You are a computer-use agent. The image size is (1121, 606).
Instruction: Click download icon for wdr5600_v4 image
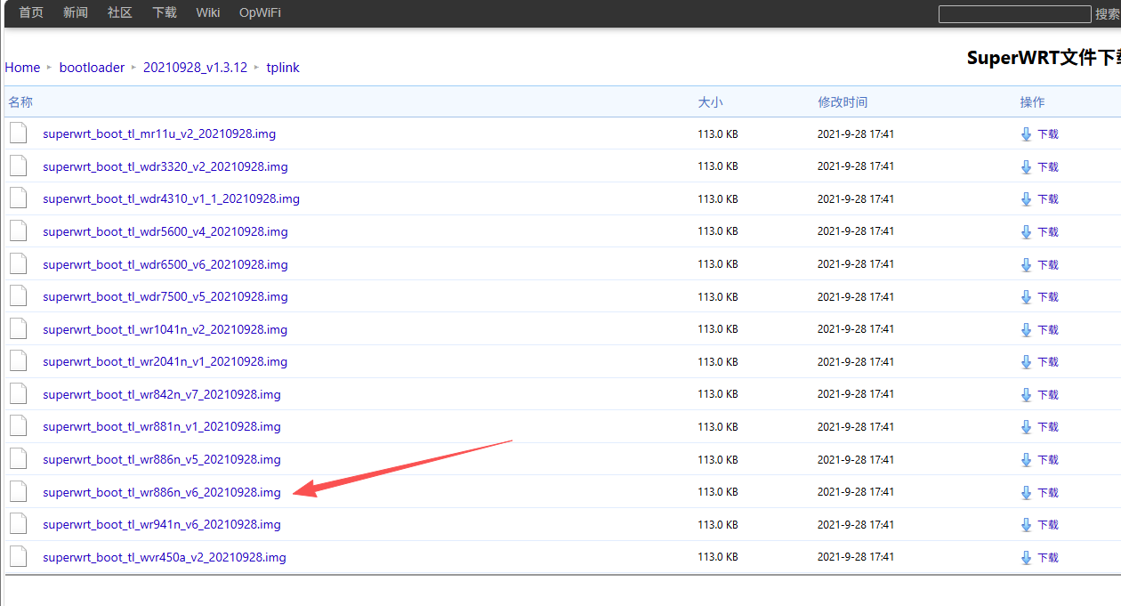point(1026,232)
